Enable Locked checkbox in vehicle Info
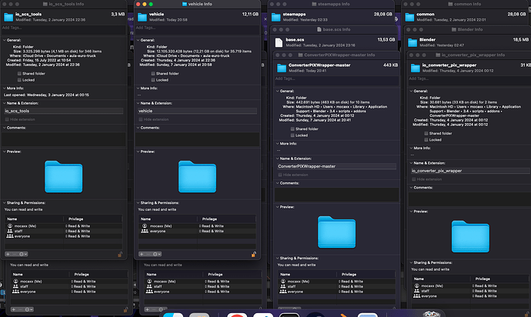The height and width of the screenshot is (317, 531). point(153,80)
